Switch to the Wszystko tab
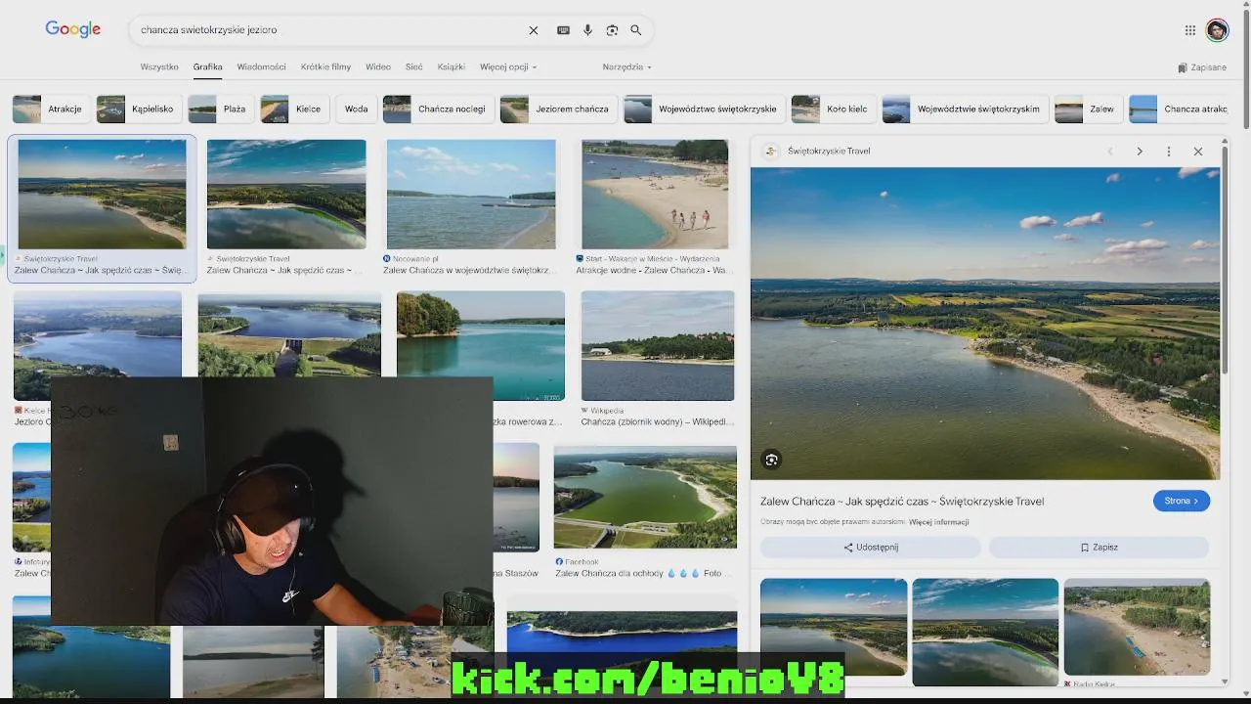1251x704 pixels. (159, 67)
